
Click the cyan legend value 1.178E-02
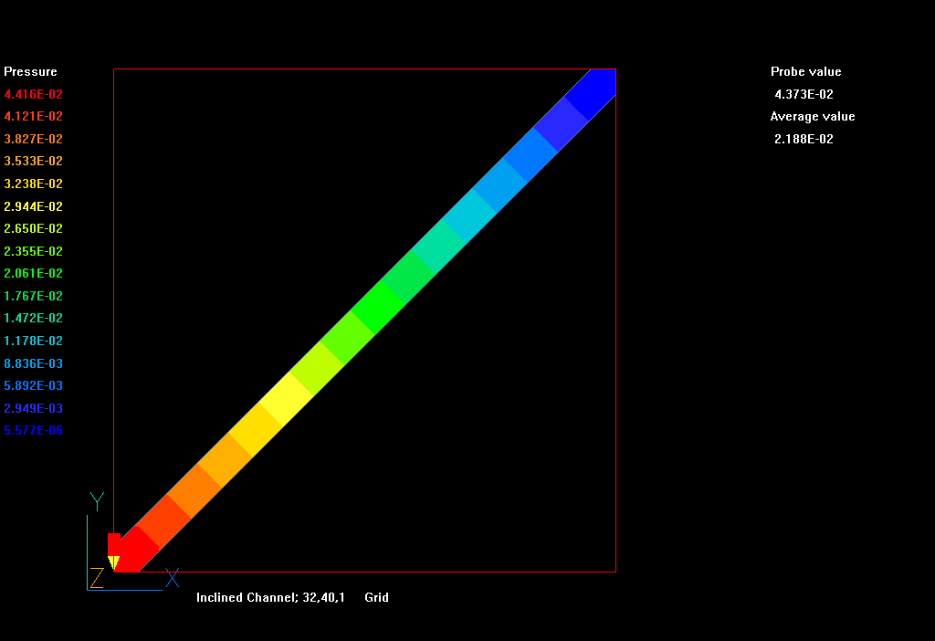(x=34, y=341)
